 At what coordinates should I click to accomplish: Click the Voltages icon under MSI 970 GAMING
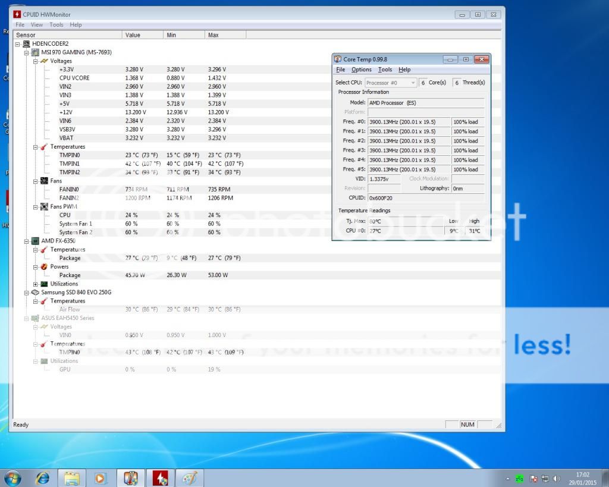click(x=44, y=61)
